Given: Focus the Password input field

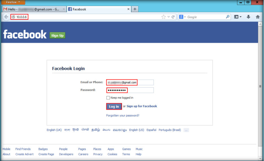Looking at the screenshot, I should (130, 90).
